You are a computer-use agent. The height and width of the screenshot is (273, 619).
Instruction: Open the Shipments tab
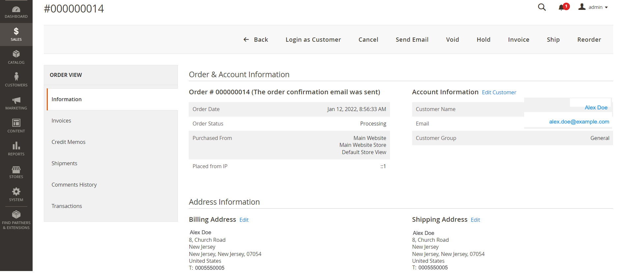click(64, 163)
